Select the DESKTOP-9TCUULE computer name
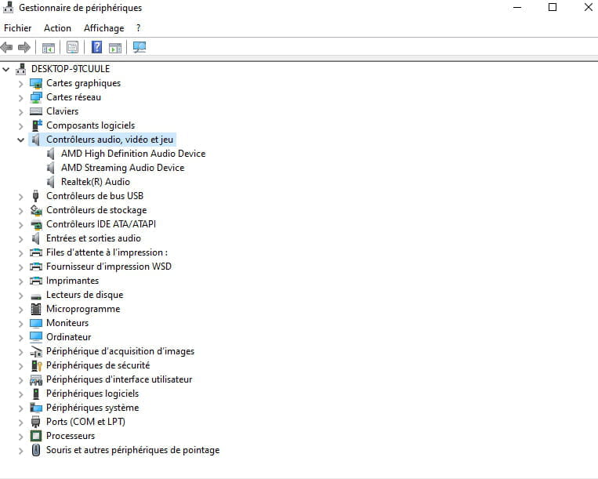 [x=71, y=69]
